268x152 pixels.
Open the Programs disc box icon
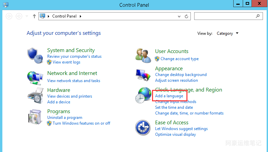click(x=35, y=117)
